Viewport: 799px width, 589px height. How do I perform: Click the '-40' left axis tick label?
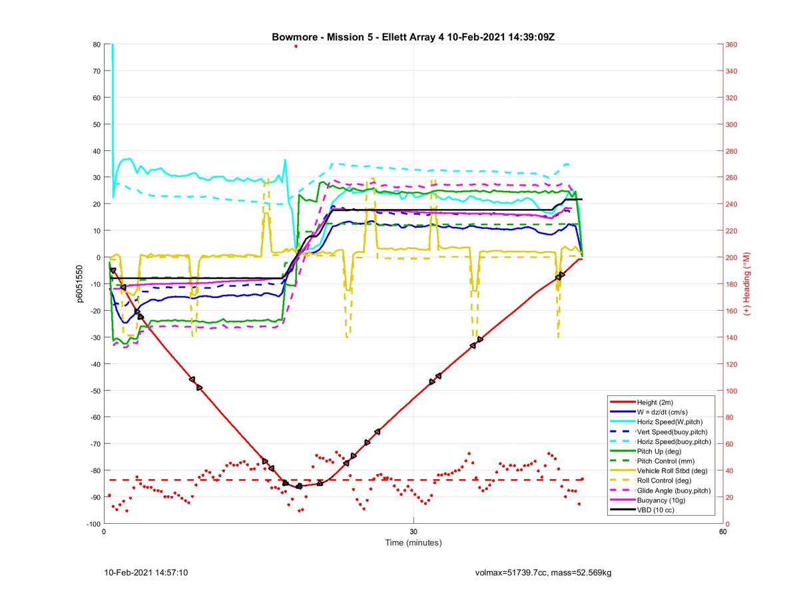pyautogui.click(x=95, y=364)
